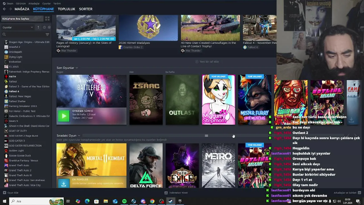Switch to the TOPLULUK tab

tap(66, 9)
